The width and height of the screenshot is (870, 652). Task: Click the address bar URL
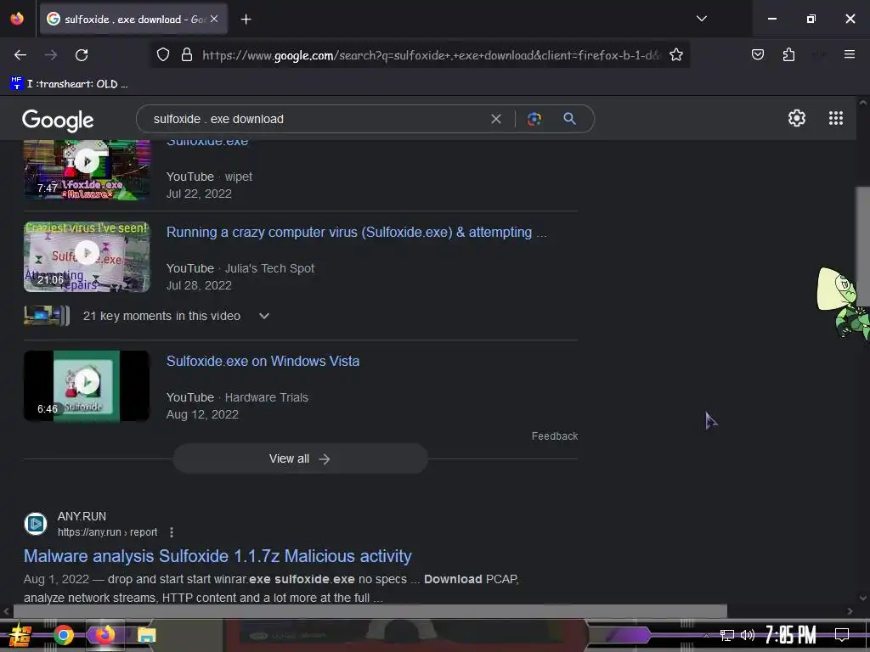[431, 55]
